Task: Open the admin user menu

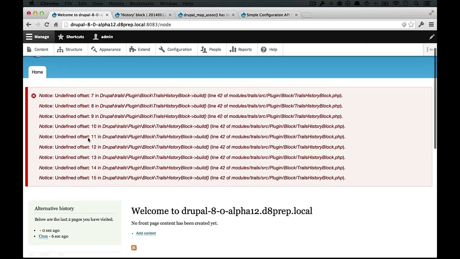Action: (103, 37)
